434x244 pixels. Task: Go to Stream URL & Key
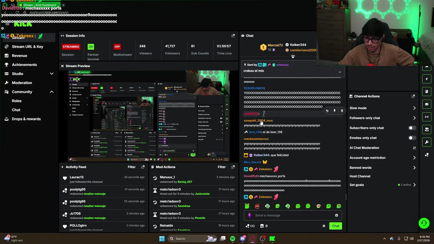click(x=27, y=46)
